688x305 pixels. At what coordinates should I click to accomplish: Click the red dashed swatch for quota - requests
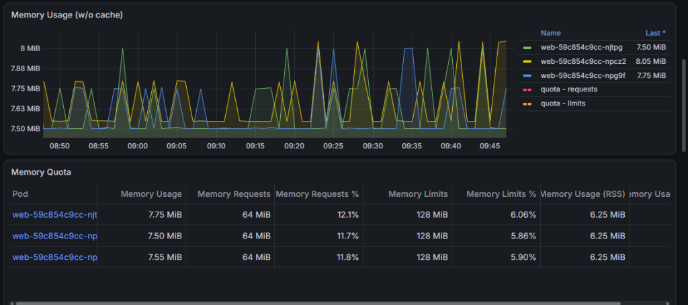point(527,89)
